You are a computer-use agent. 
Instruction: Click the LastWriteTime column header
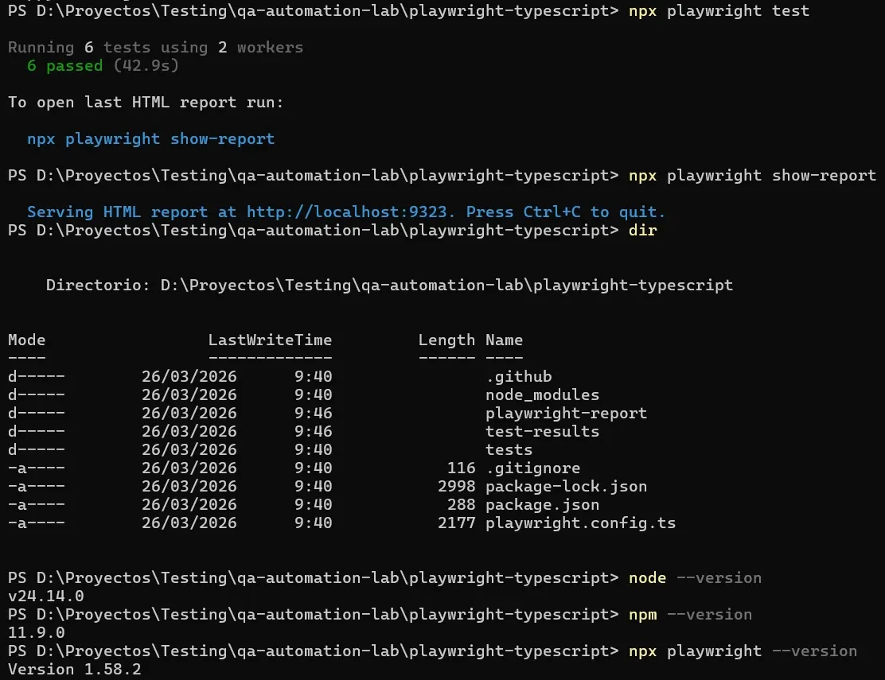click(270, 340)
